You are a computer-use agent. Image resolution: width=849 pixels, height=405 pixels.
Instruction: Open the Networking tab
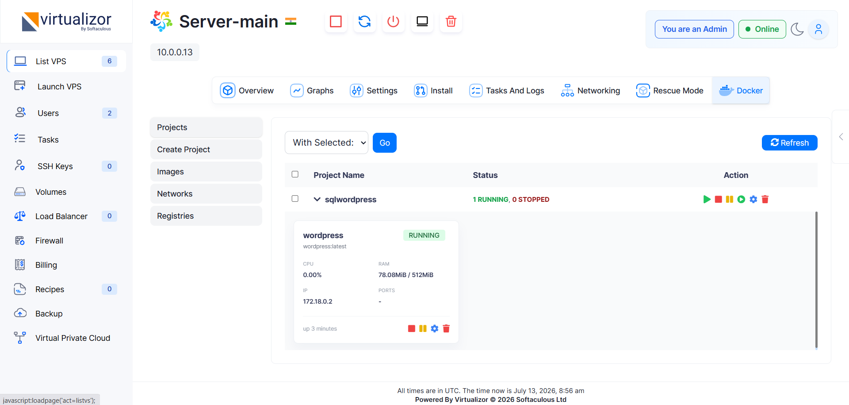590,91
